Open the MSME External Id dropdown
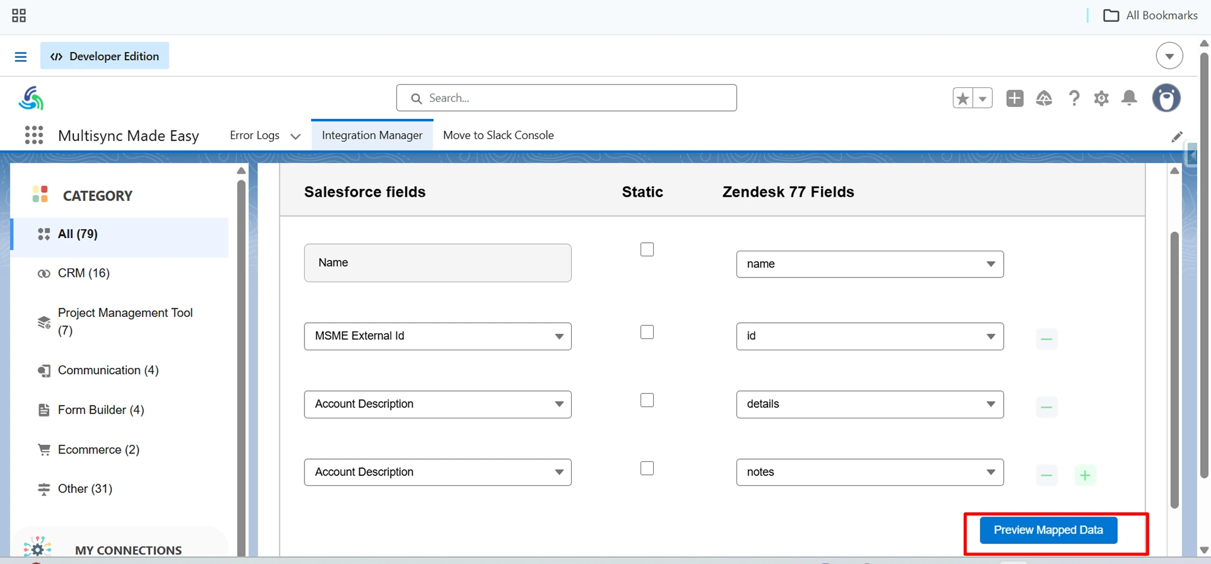Image resolution: width=1211 pixels, height=564 pixels. [x=437, y=336]
